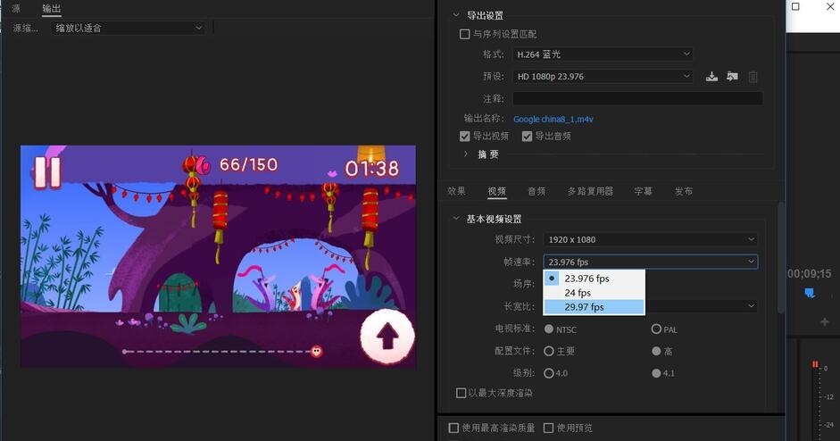This screenshot has width=840, height=441.
Task: Select level 4.1 radio button
Action: 656,373
